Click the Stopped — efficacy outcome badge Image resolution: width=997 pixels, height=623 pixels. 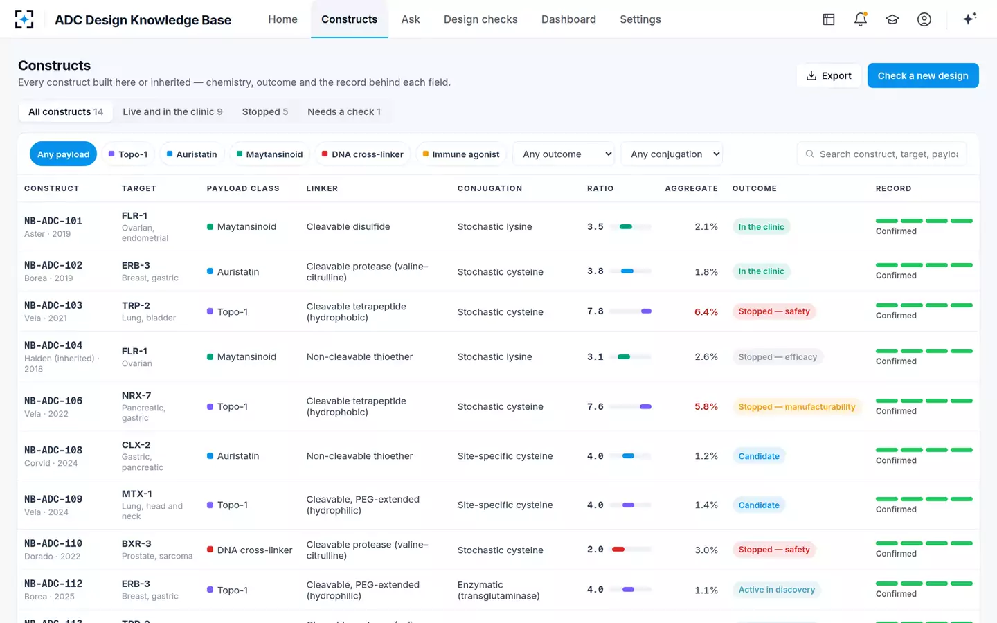(x=778, y=357)
